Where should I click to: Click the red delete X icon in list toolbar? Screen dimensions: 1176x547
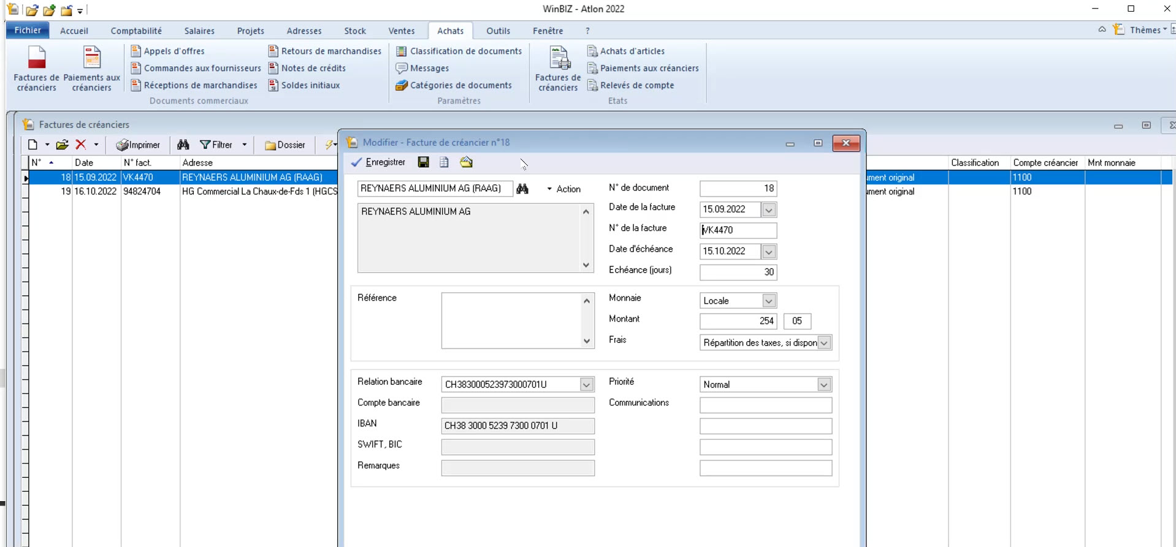[x=80, y=145]
